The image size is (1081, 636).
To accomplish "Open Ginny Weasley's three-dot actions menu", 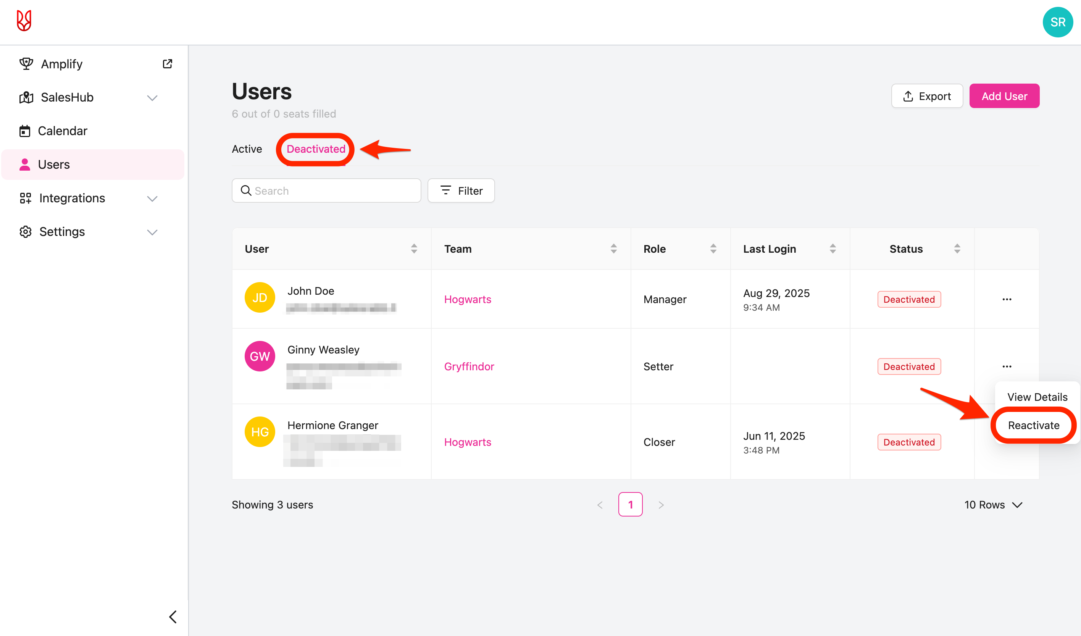I will click(1006, 366).
